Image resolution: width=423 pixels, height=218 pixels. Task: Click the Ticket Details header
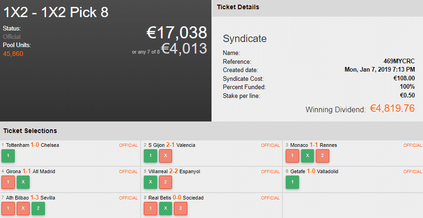(x=238, y=7)
